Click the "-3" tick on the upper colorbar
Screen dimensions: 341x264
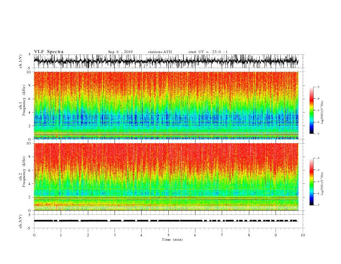(318, 87)
